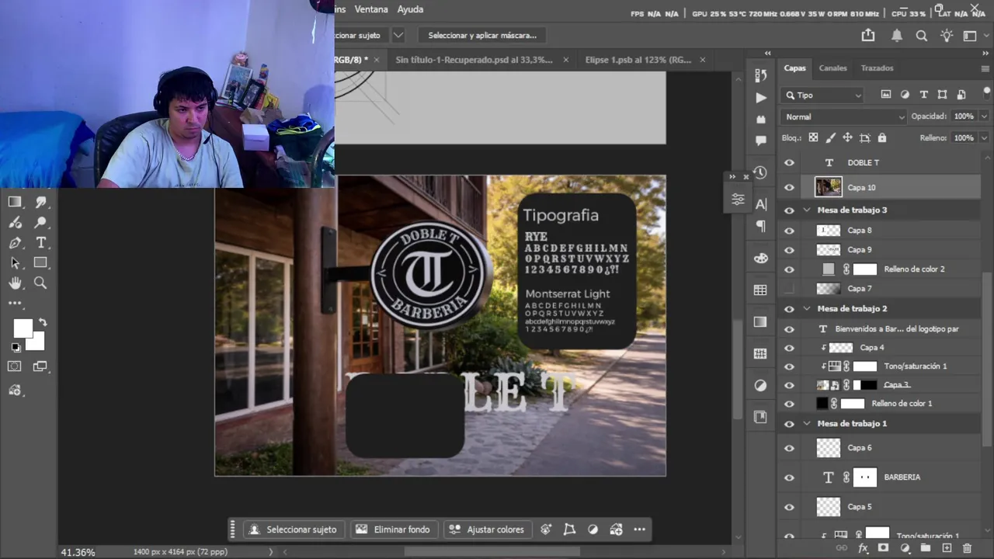Open the Edit Toolbar three-dots menu
This screenshot has height=559, width=994.
pyautogui.click(x=15, y=303)
